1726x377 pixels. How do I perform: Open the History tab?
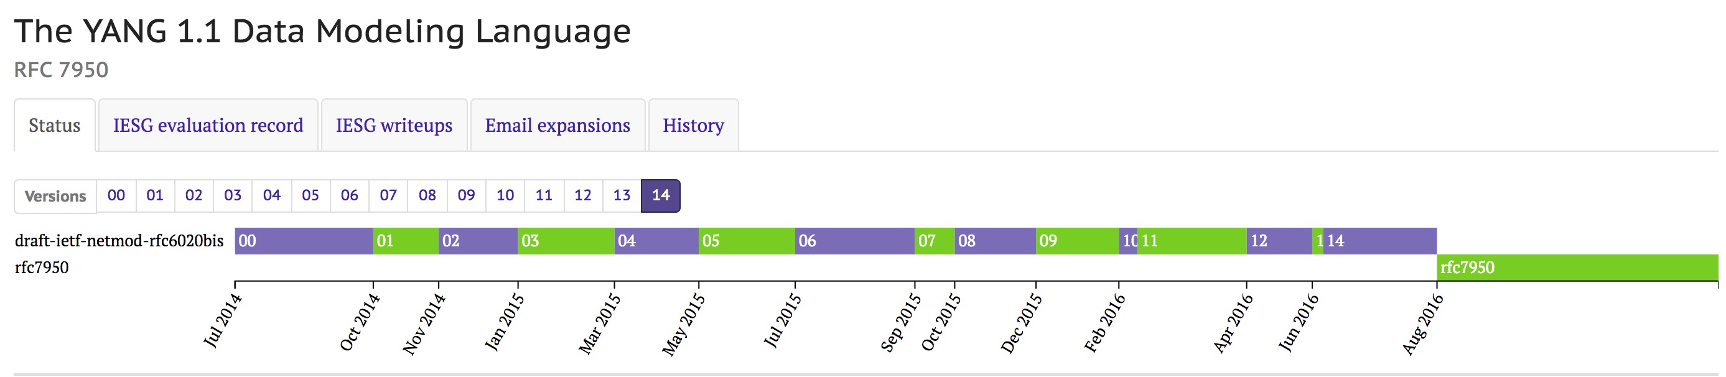click(x=693, y=126)
